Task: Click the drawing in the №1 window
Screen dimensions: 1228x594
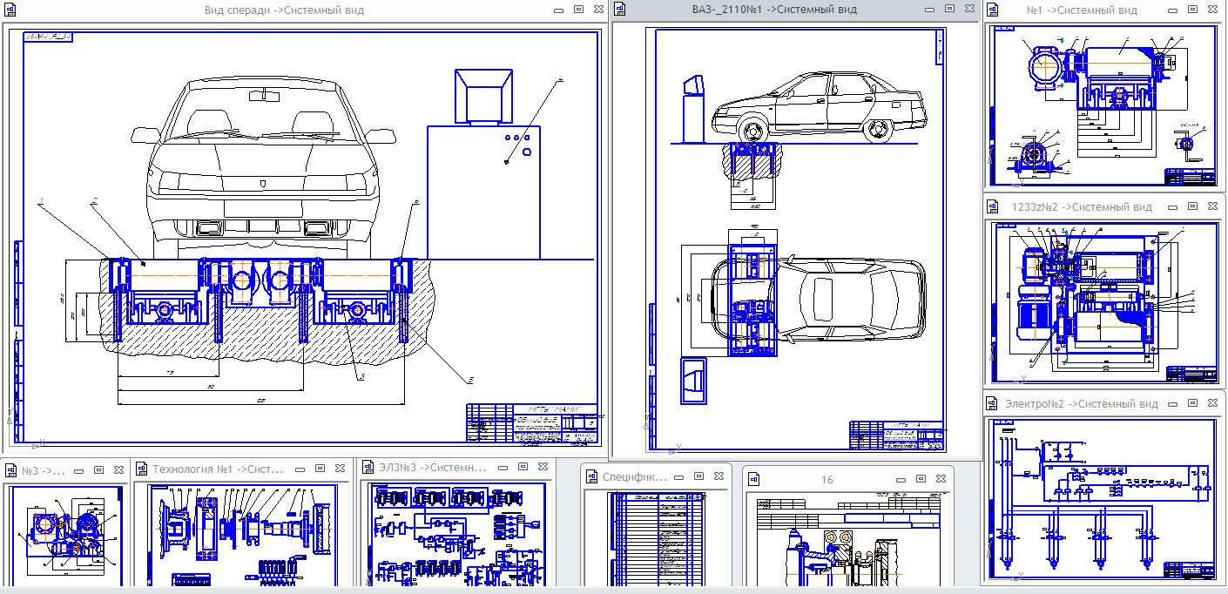Action: pos(1103,106)
